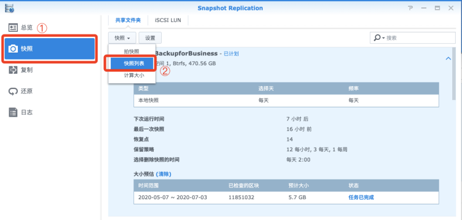The width and height of the screenshot is (462, 220).
Task: Open the 日志 log icon
Action: click(13, 113)
